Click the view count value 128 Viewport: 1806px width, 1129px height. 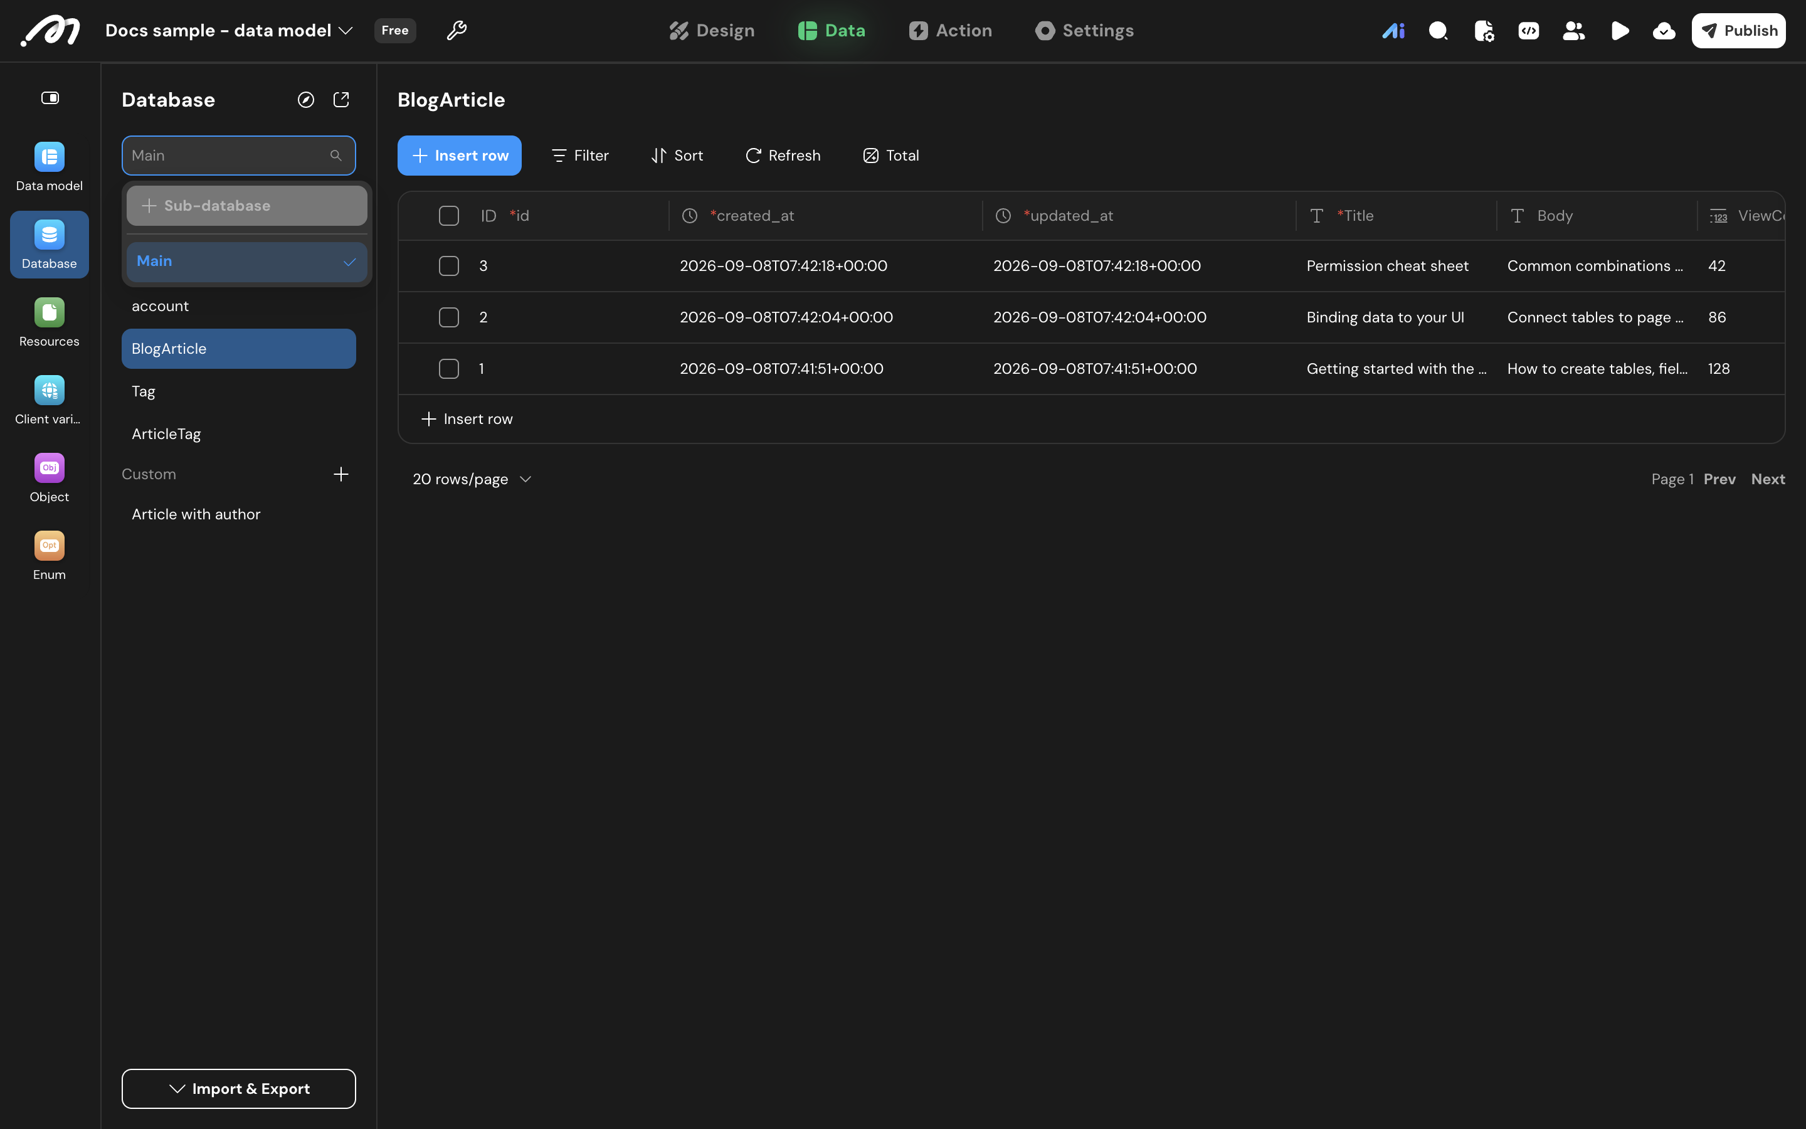[1719, 369]
